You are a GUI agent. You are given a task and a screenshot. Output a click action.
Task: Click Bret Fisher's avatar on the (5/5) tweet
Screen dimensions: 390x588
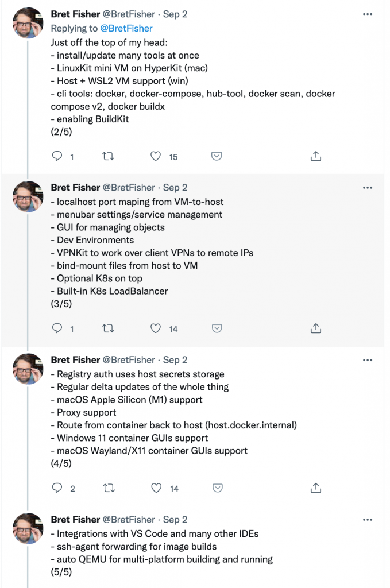click(28, 528)
